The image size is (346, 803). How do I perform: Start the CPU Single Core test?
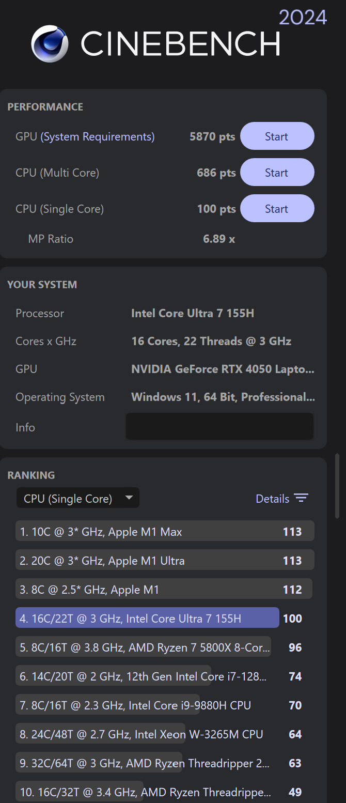coord(277,209)
